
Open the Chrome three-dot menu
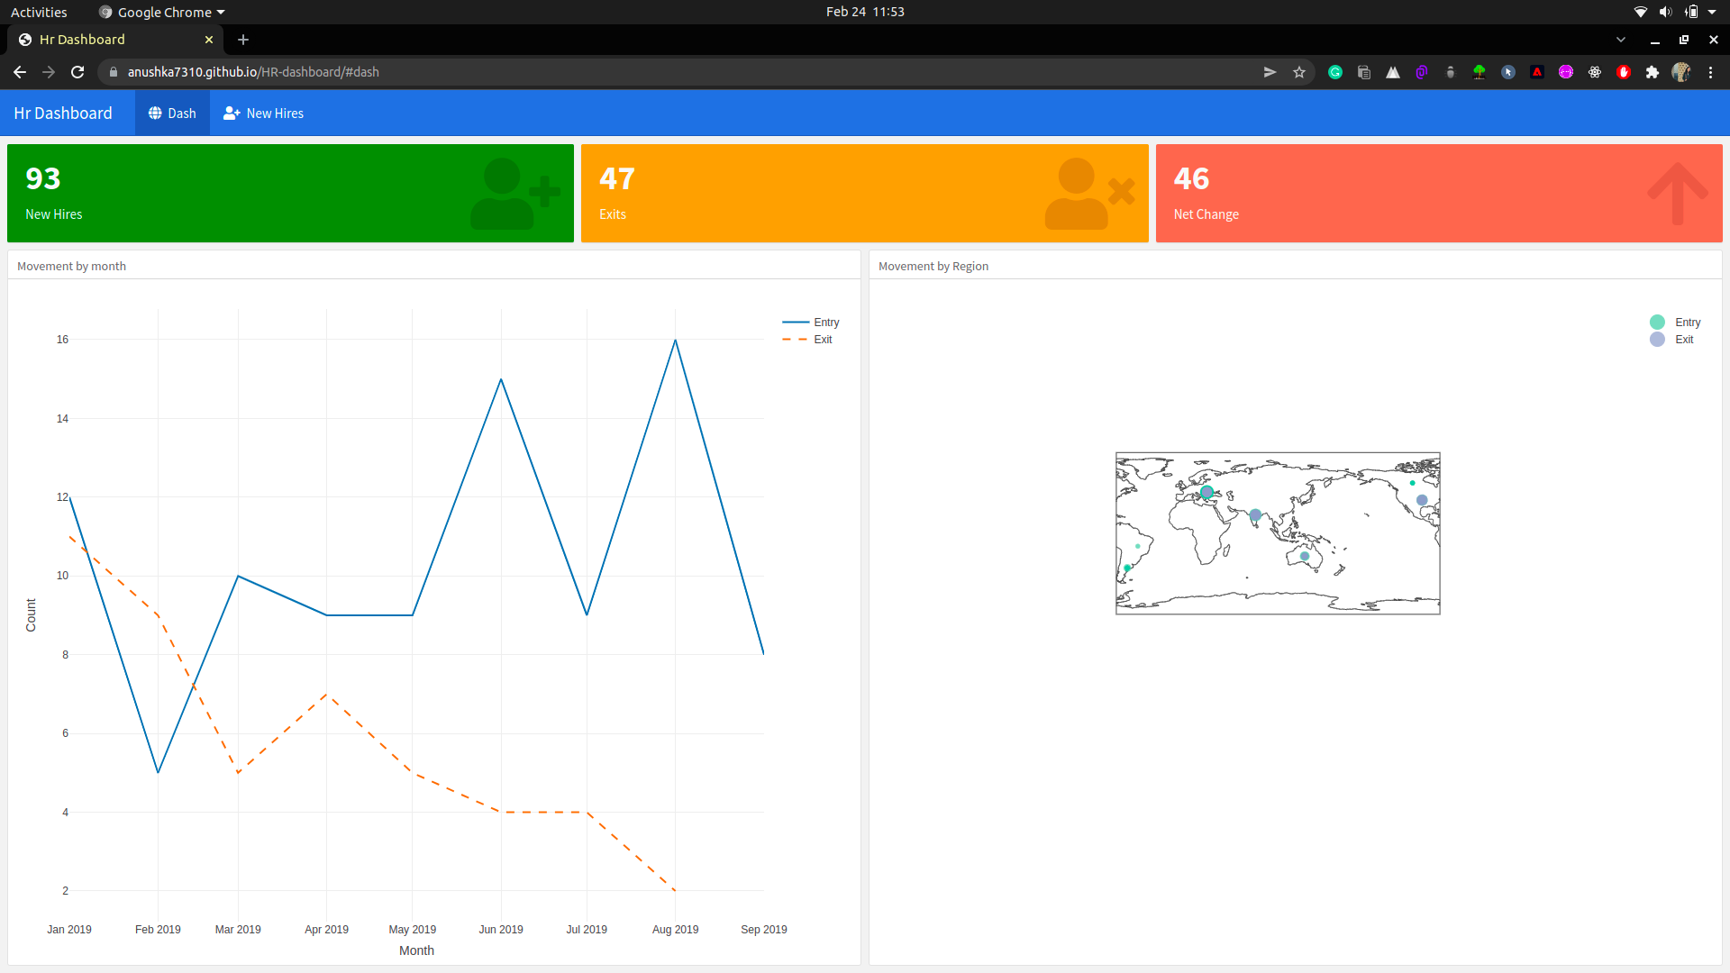coord(1710,72)
